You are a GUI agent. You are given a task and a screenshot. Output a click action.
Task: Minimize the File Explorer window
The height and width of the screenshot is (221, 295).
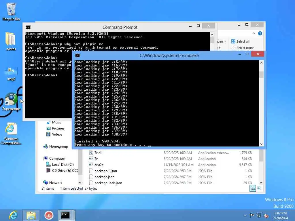click(239, 25)
